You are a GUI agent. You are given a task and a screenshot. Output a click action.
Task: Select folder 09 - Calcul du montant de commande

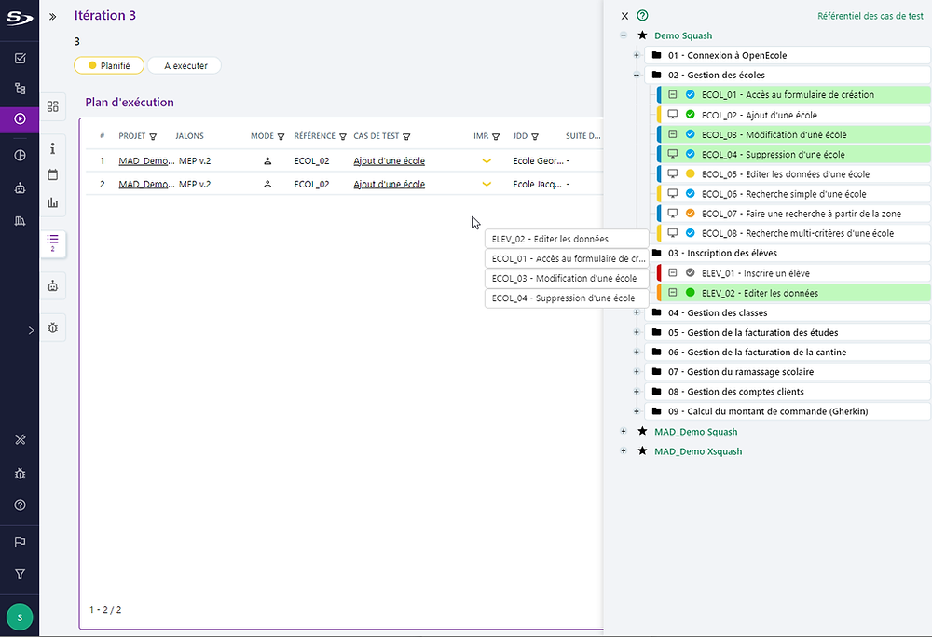click(788, 411)
